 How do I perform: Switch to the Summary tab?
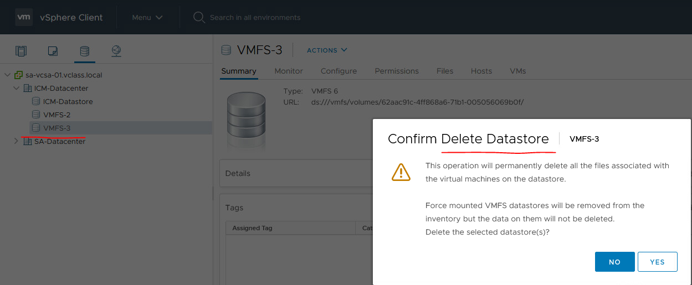point(239,71)
